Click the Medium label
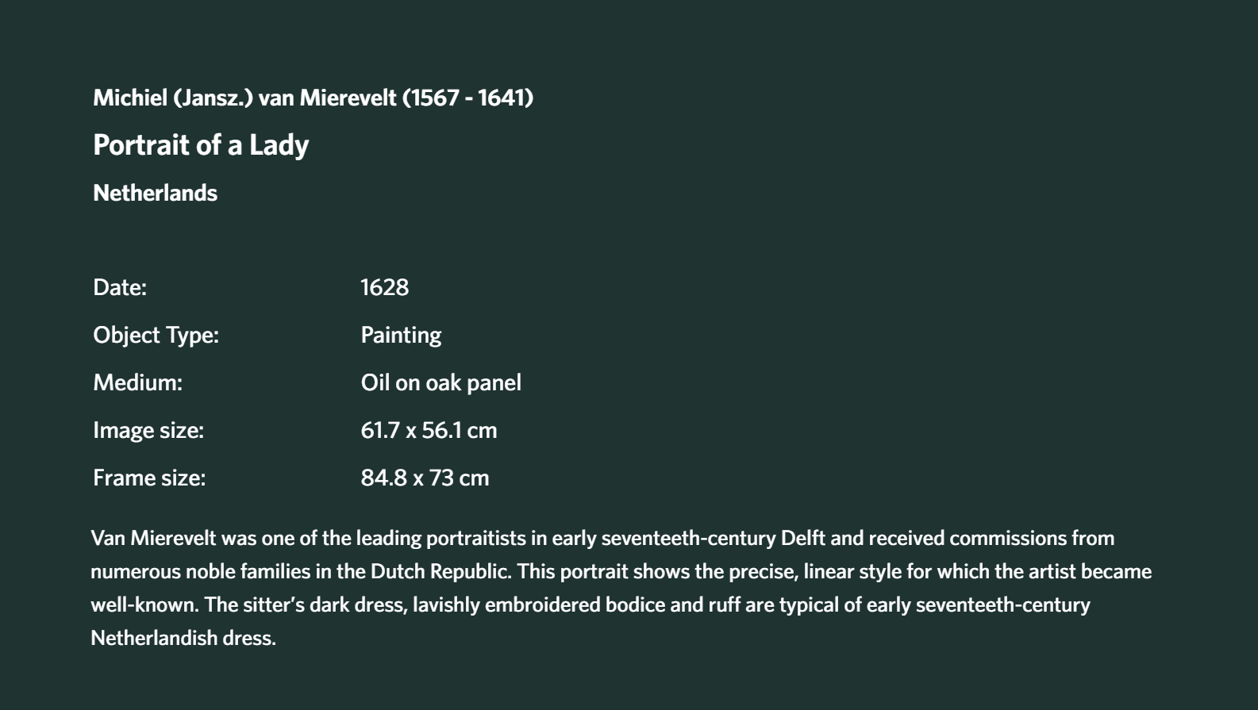 [x=138, y=382]
